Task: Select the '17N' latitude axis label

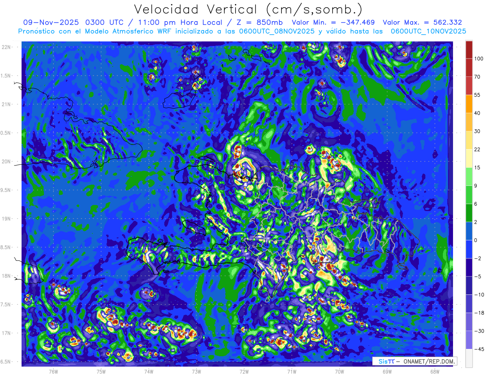Action: 7,333
